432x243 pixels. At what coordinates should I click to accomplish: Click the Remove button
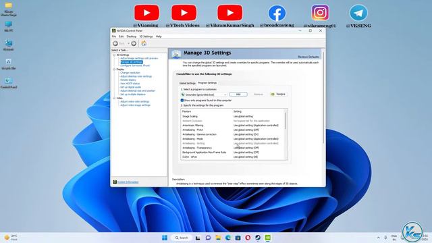(258, 94)
